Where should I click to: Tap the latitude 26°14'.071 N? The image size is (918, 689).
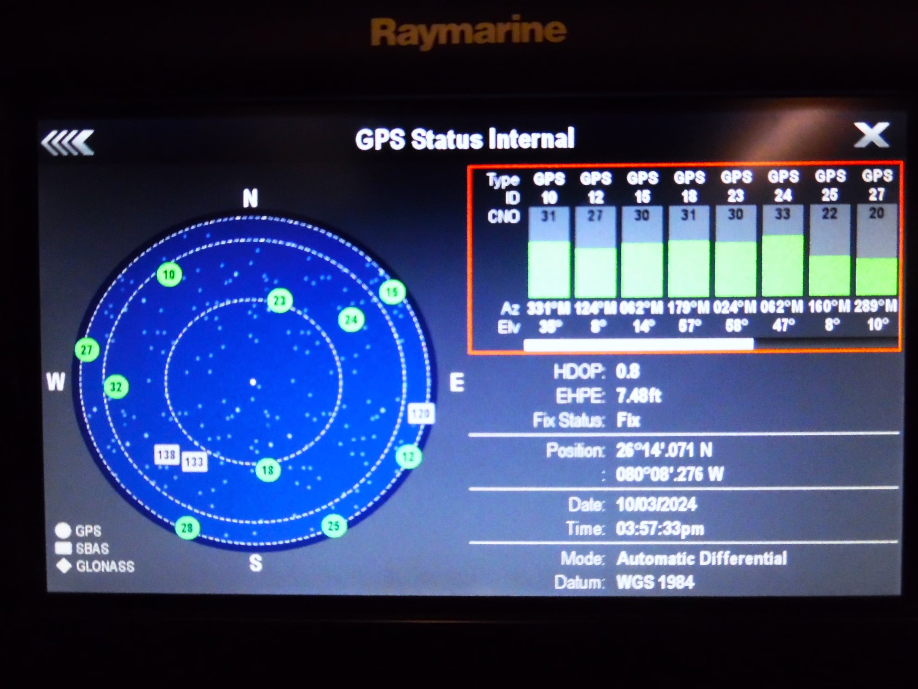click(x=664, y=450)
